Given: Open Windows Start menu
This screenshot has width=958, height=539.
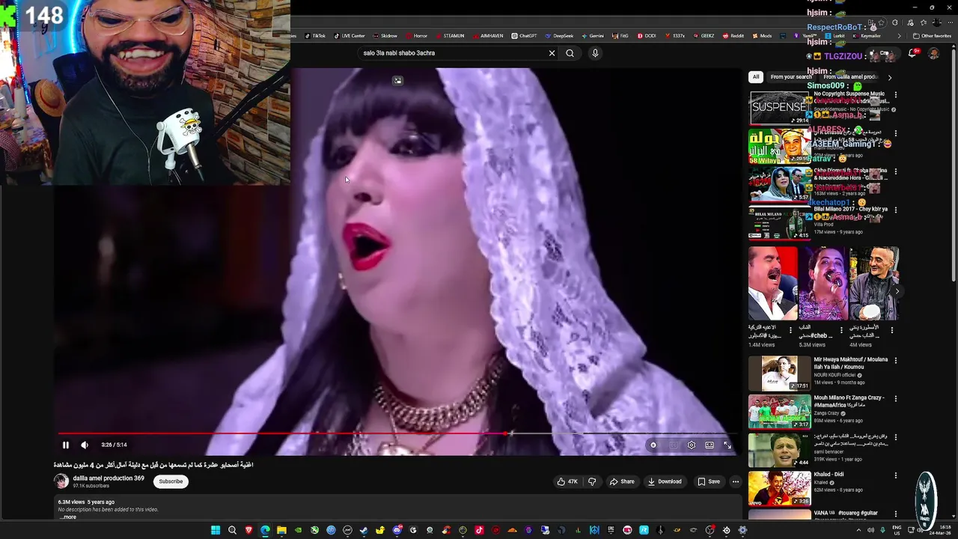Looking at the screenshot, I should coord(216,530).
